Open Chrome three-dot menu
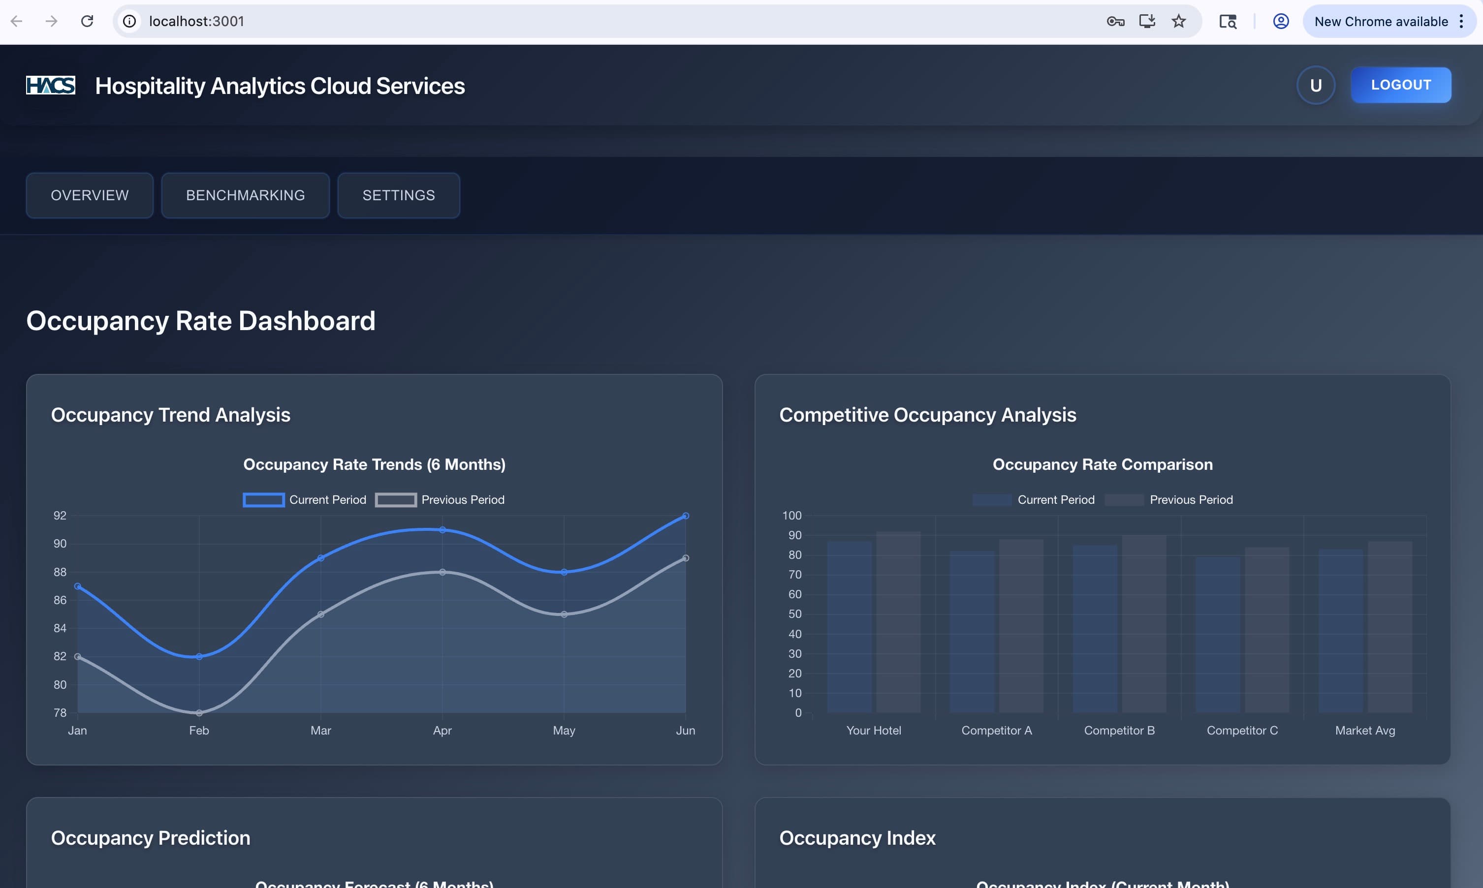Viewport: 1483px width, 888px height. [1461, 22]
